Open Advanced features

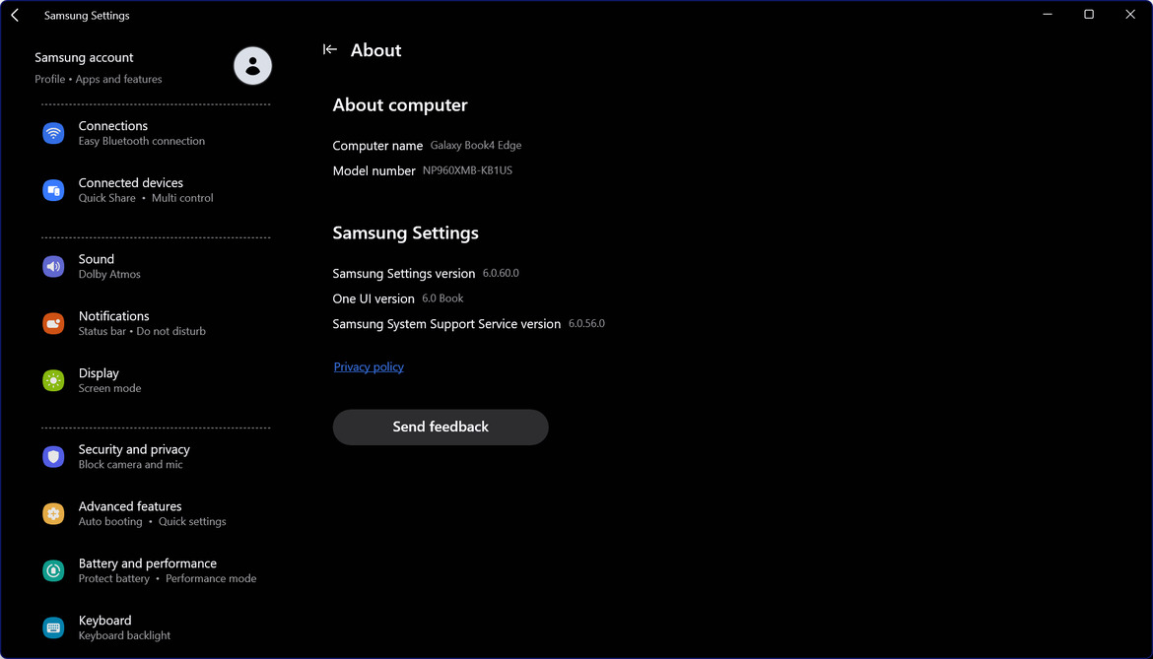coord(156,513)
